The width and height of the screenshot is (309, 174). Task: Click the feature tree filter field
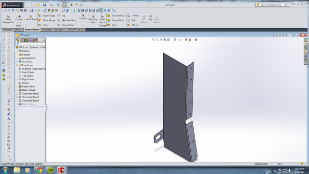point(31,44)
